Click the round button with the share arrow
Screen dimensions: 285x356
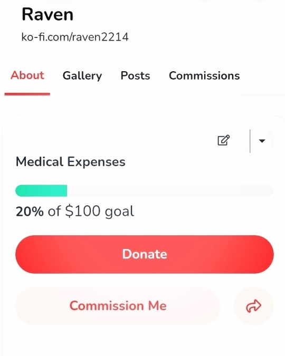tap(254, 306)
